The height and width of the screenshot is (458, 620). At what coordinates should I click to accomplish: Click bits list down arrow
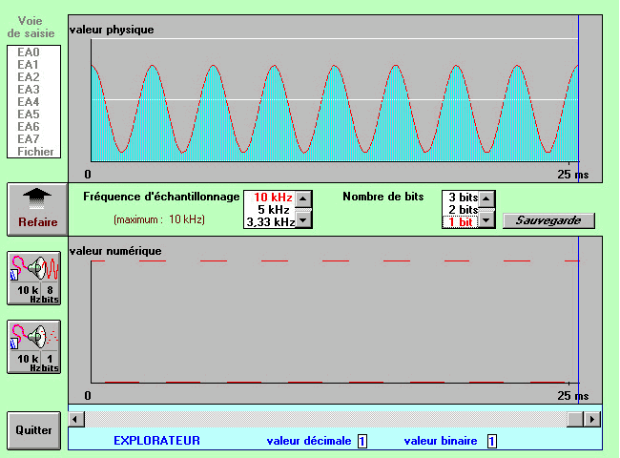[486, 219]
